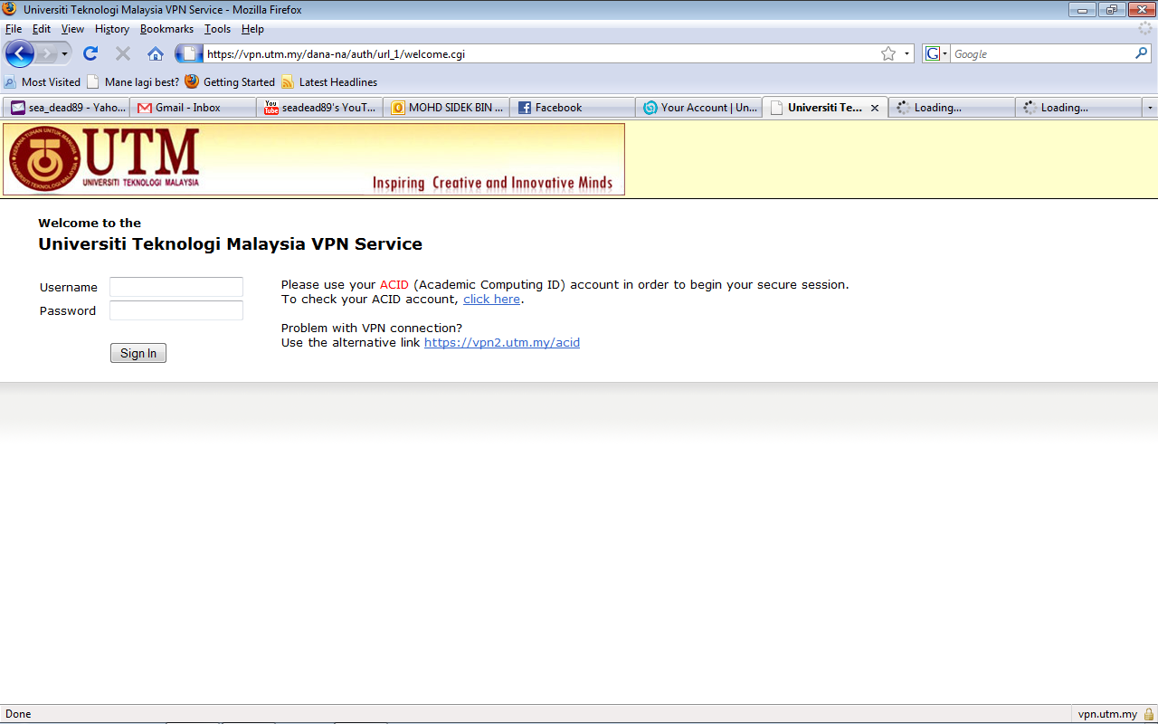Open the recent pages history dropdown
The width and height of the screenshot is (1158, 724).
(64, 54)
